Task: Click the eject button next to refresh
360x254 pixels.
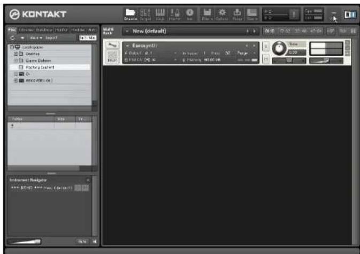Action: coord(22,38)
